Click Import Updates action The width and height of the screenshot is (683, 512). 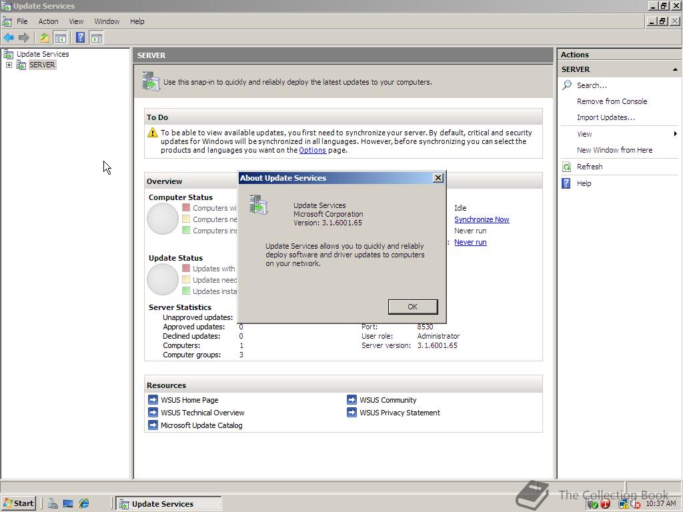pyautogui.click(x=606, y=117)
